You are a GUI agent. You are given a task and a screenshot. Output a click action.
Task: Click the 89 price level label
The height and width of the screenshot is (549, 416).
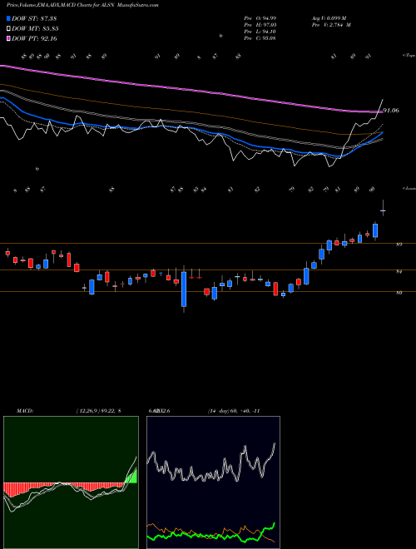pos(399,245)
